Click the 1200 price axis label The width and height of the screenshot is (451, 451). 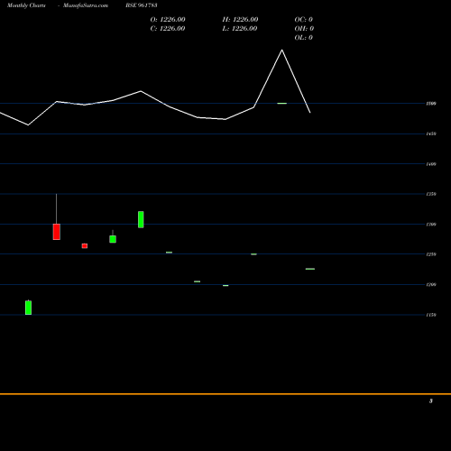[431, 284]
